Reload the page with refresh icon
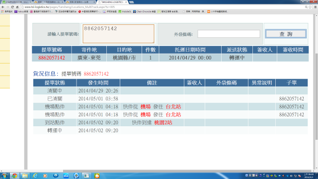 coord(12,7)
